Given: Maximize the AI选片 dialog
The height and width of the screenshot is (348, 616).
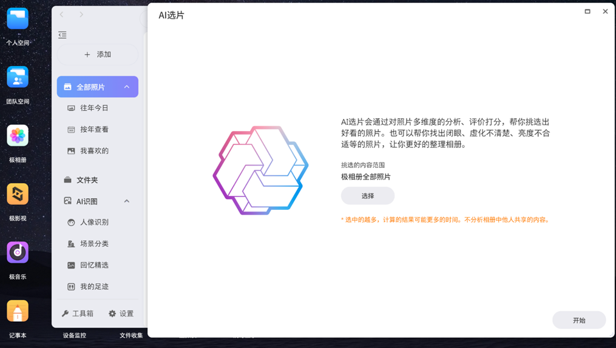Looking at the screenshot, I should click(x=587, y=12).
